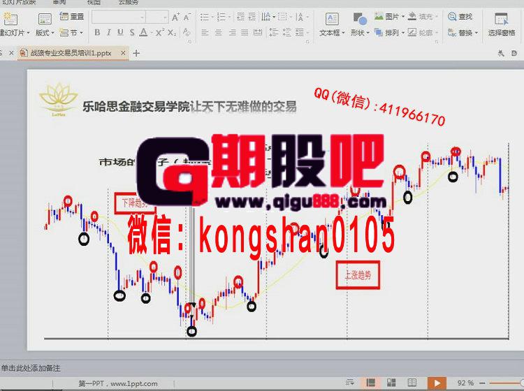Add a new document tab
Viewport: 524px width, 391px height.
tap(136, 53)
